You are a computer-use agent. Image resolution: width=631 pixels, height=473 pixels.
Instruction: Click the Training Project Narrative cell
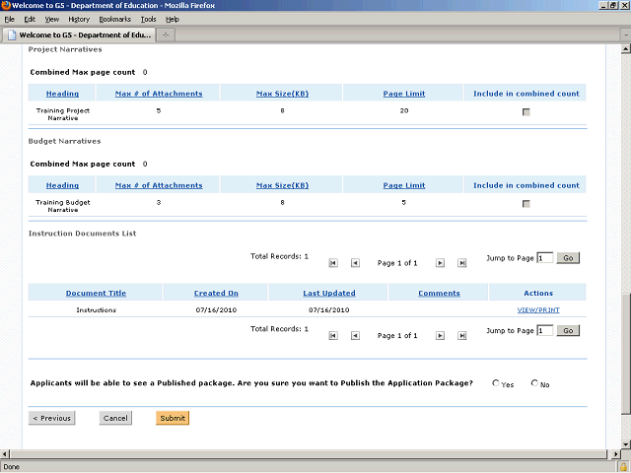click(63, 114)
